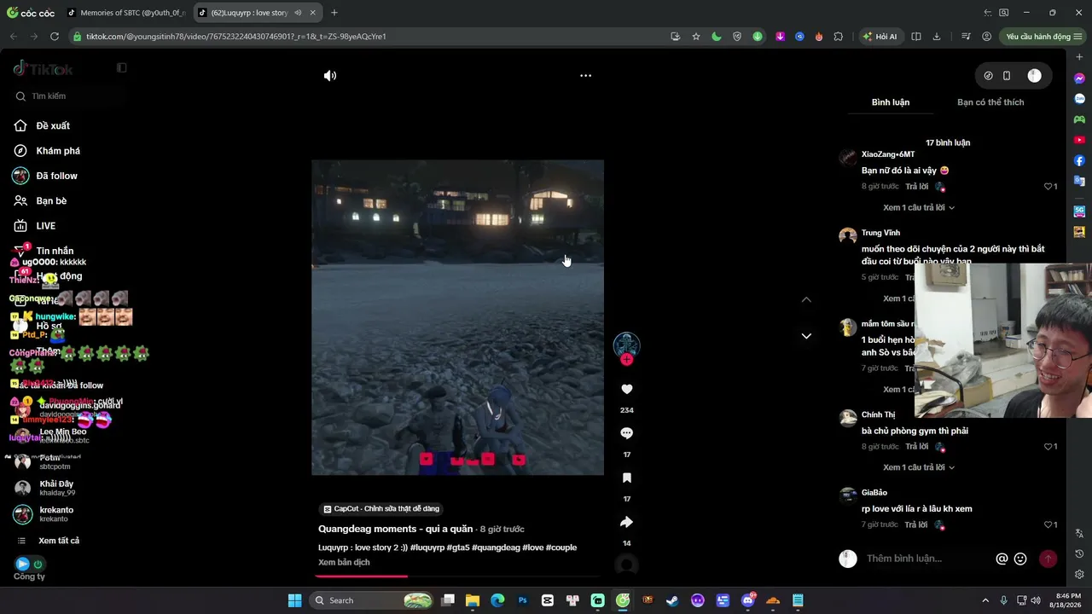1092x614 pixels.
Task: Switch to the Memories of SBTC browser tab
Action: [x=127, y=13]
